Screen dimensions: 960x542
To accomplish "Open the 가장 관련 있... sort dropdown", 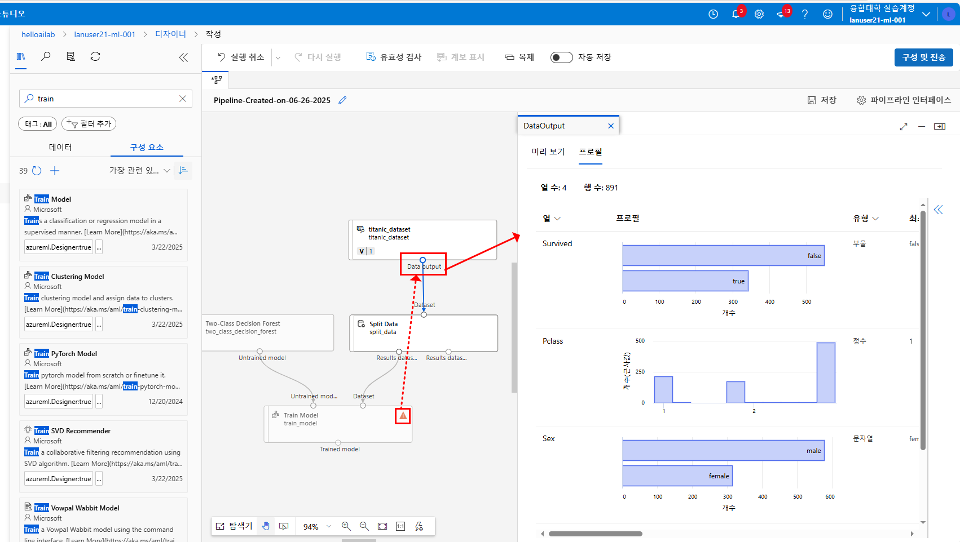I will pos(139,170).
